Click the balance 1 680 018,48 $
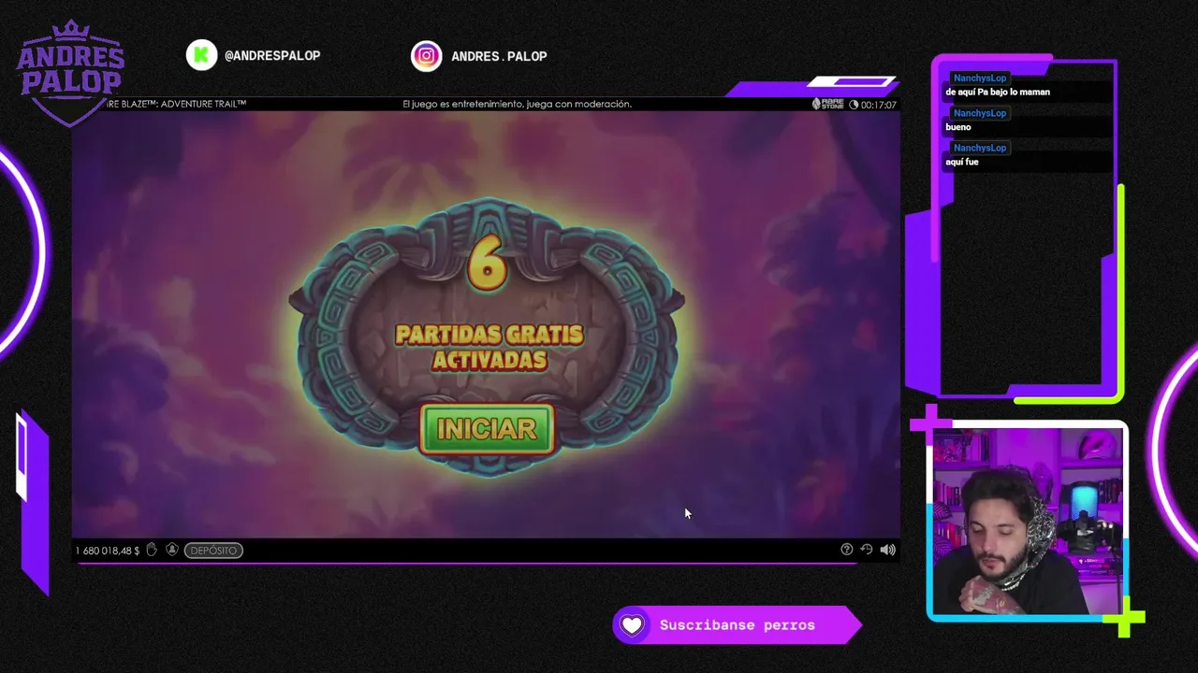Screen dimensions: 1198x673 tap(107, 551)
